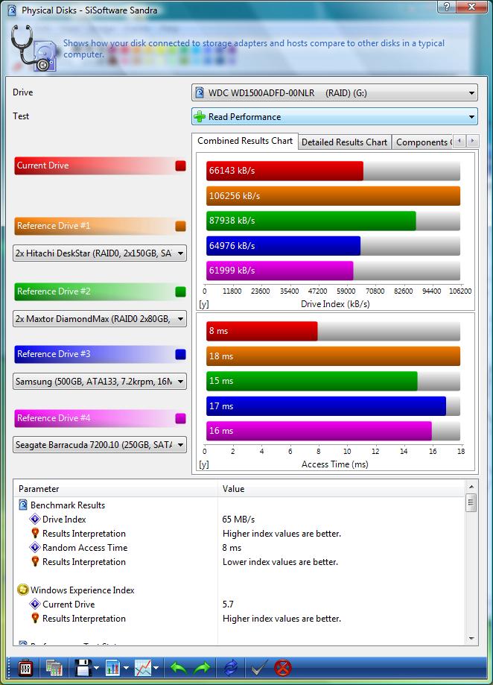Toggle the Current Drive red checkbox square

181,165
